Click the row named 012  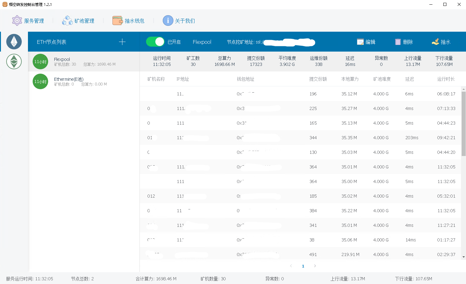[300, 196]
